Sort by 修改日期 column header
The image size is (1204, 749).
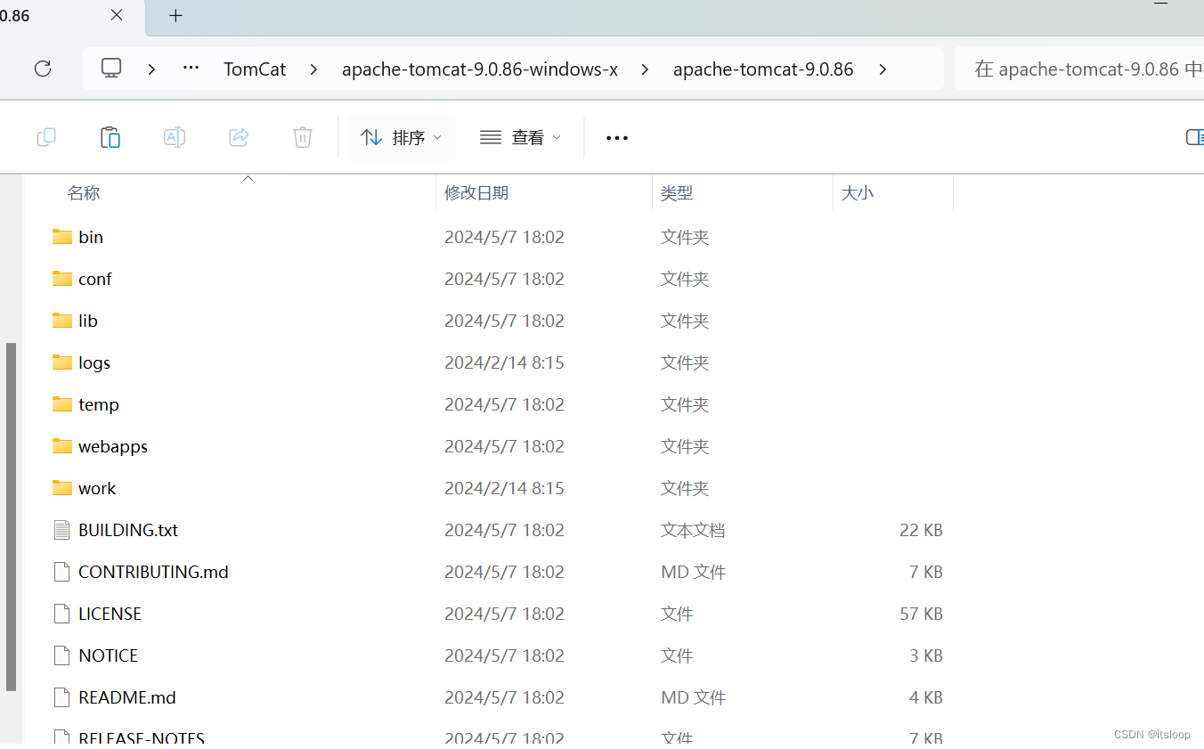pos(476,192)
